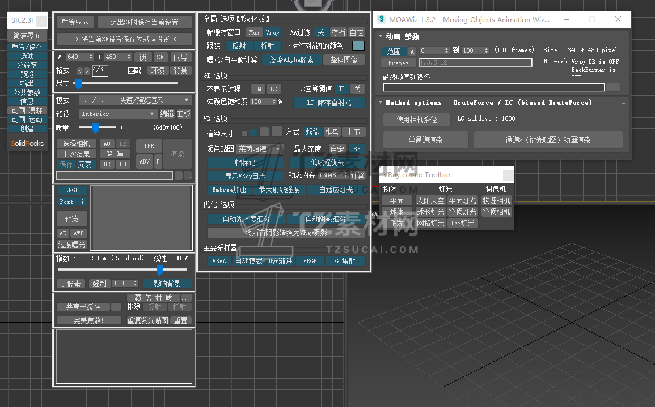Open the 模式 LC / LC dropdown
The image size is (655, 407).
(135, 100)
